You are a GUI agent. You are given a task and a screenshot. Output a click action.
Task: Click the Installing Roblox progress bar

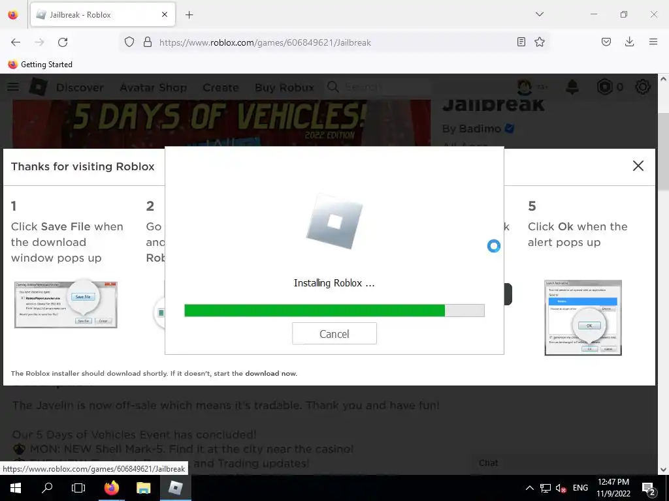coord(334,311)
